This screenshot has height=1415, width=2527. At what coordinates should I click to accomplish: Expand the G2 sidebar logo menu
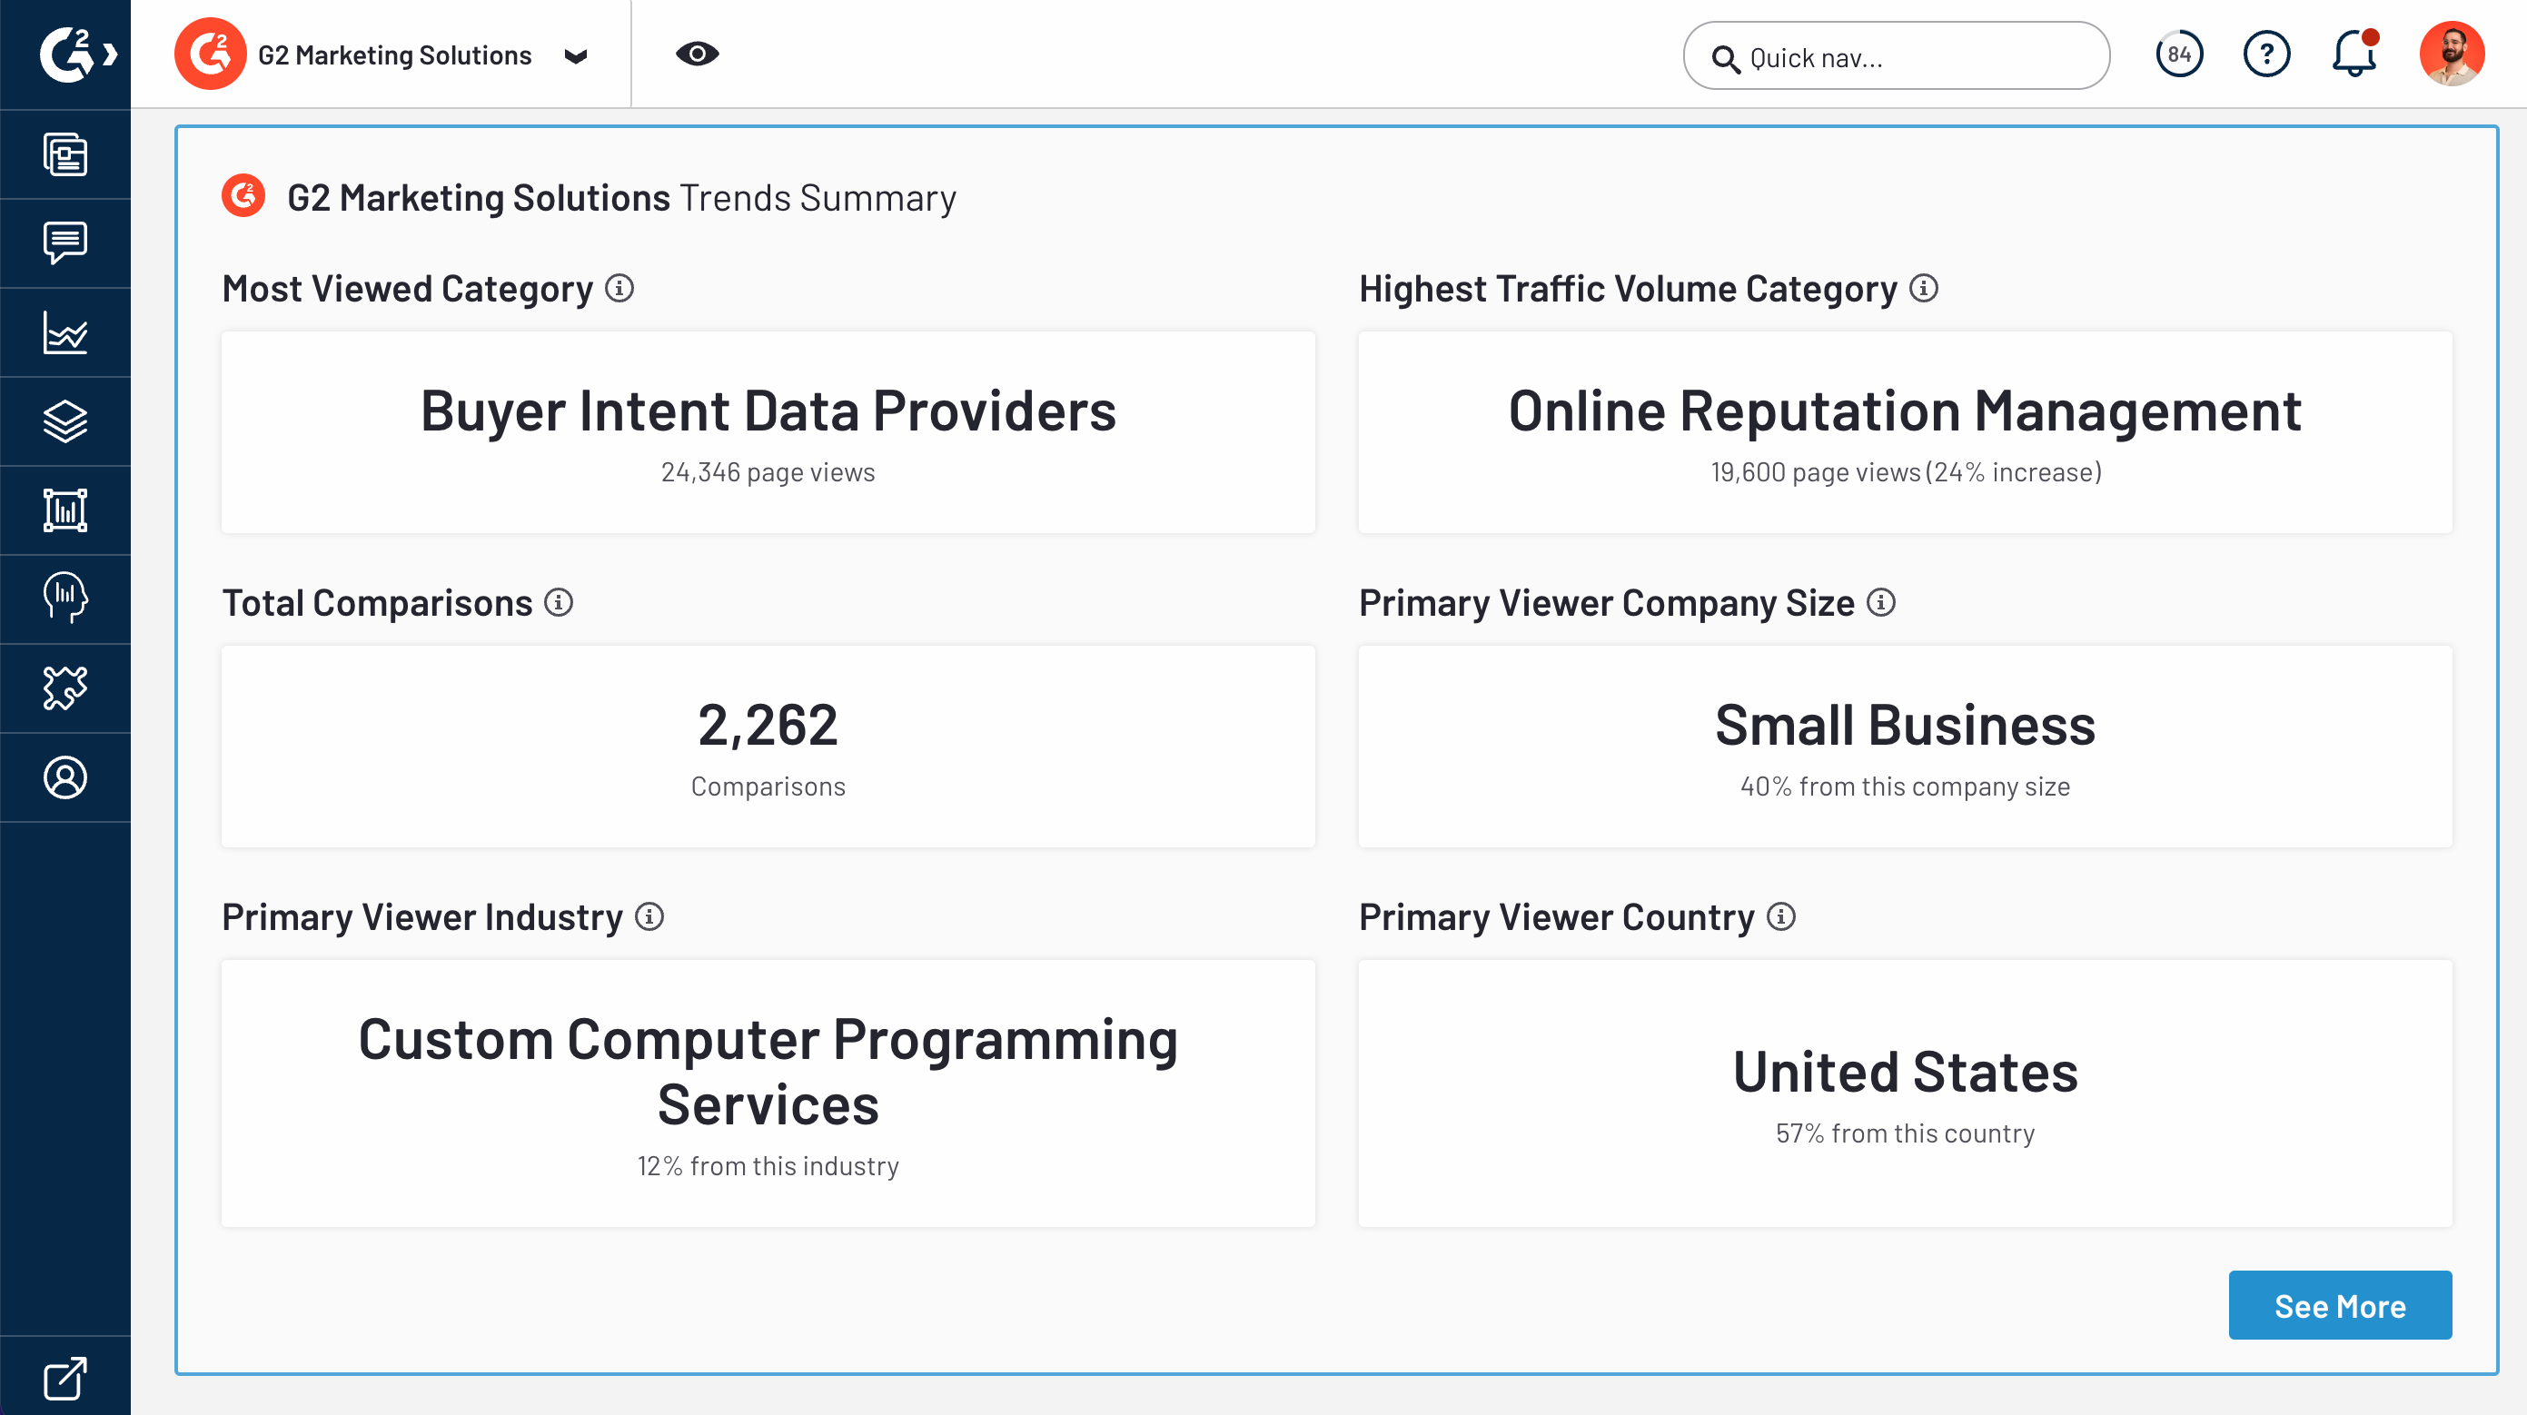77,54
